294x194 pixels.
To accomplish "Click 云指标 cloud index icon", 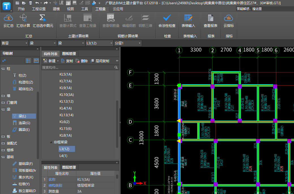I will (x=229, y=18).
